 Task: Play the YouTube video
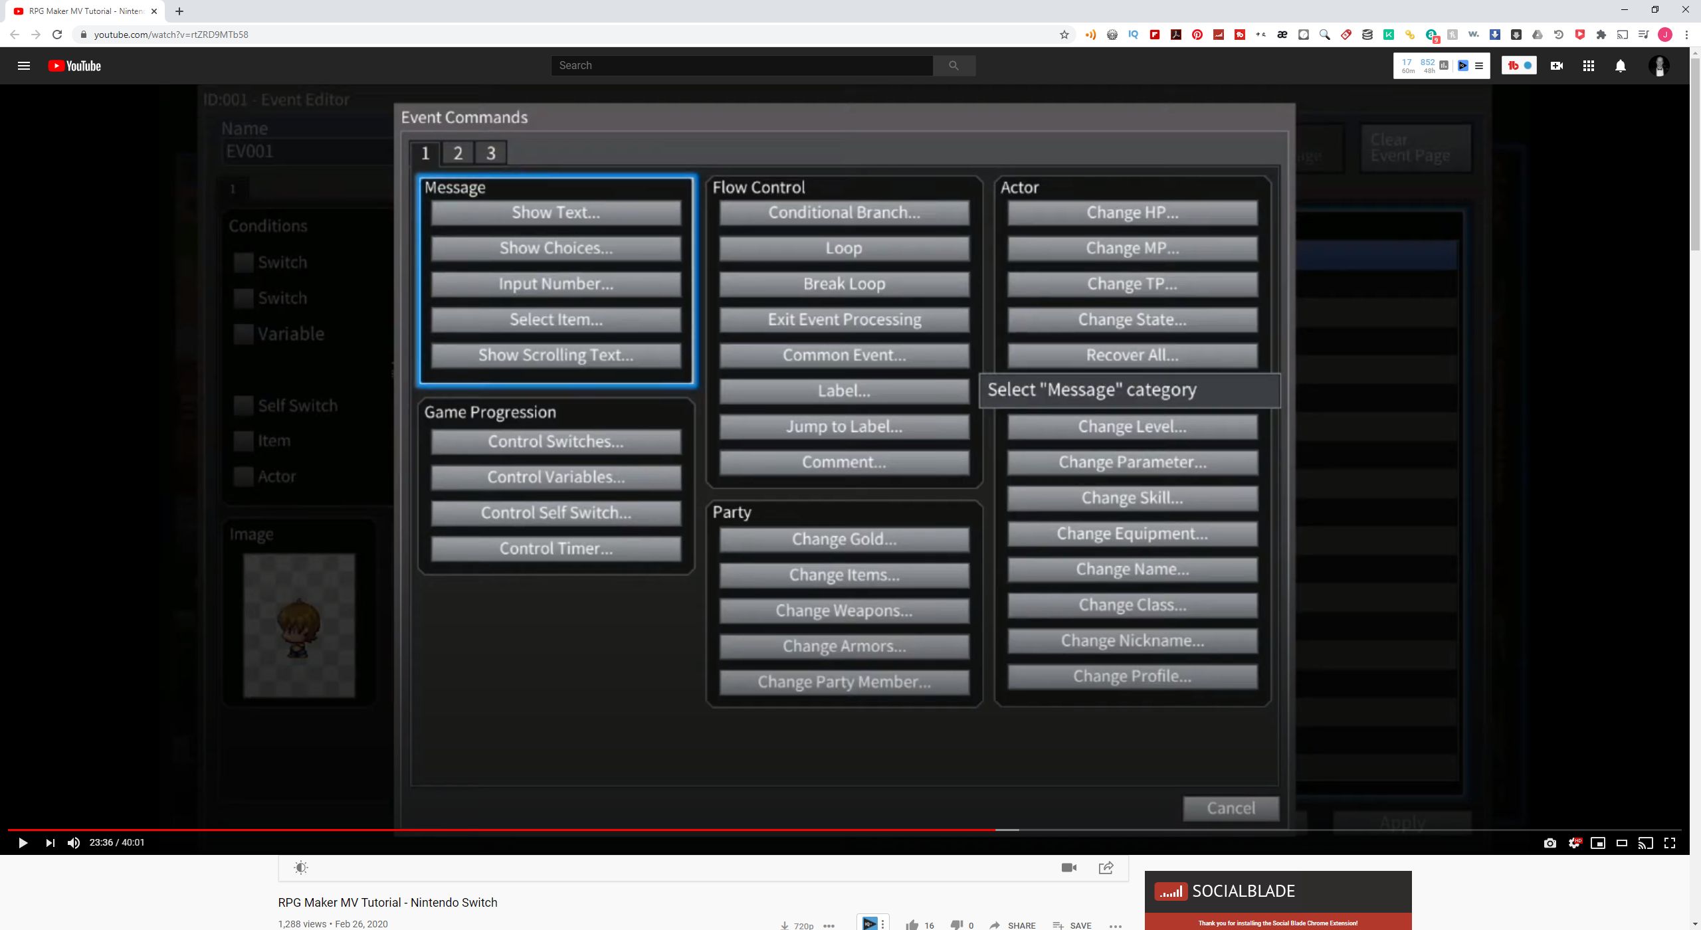coord(23,843)
